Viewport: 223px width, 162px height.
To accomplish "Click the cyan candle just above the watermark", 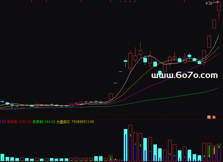I will 160,73.
